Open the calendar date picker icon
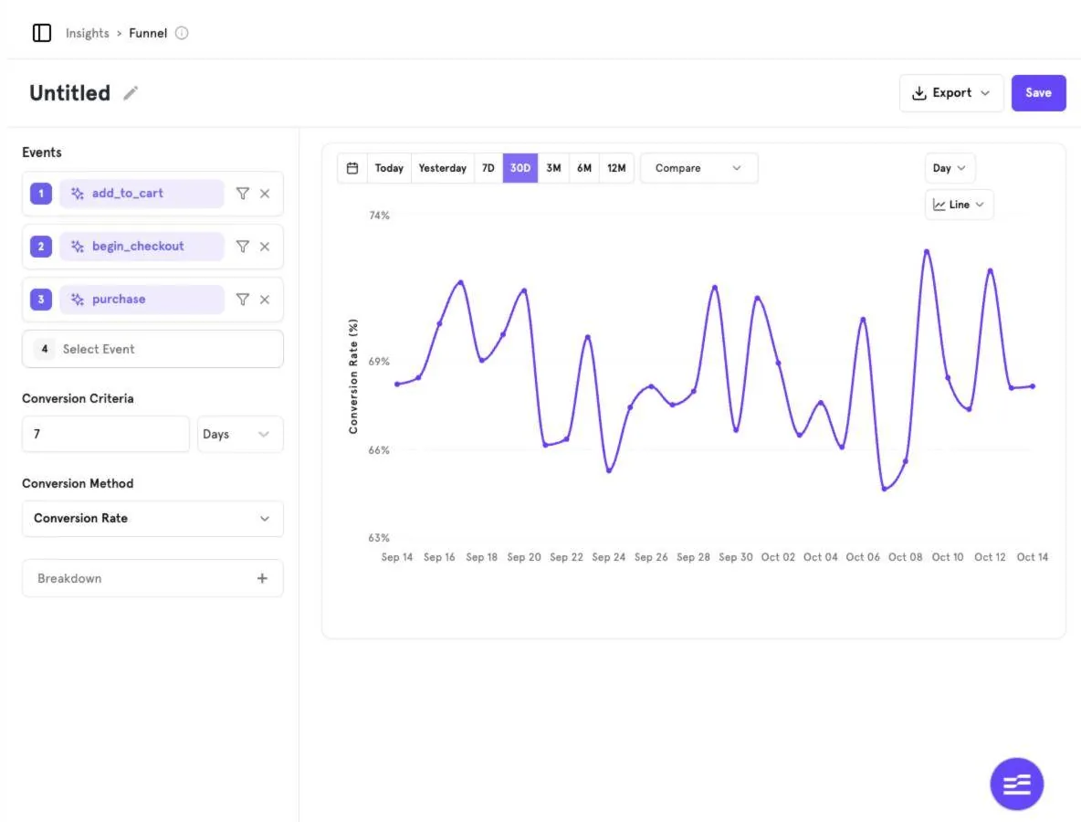Screen dimensions: 1081x822 coord(352,168)
